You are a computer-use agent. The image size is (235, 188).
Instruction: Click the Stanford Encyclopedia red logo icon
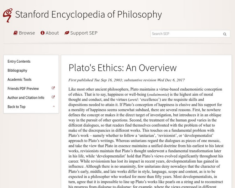click(x=8, y=15)
